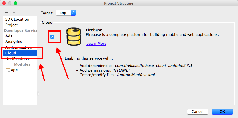Click the sidebar splitter drag handle
Screen dimensions: 238x118
[x=38, y=93]
